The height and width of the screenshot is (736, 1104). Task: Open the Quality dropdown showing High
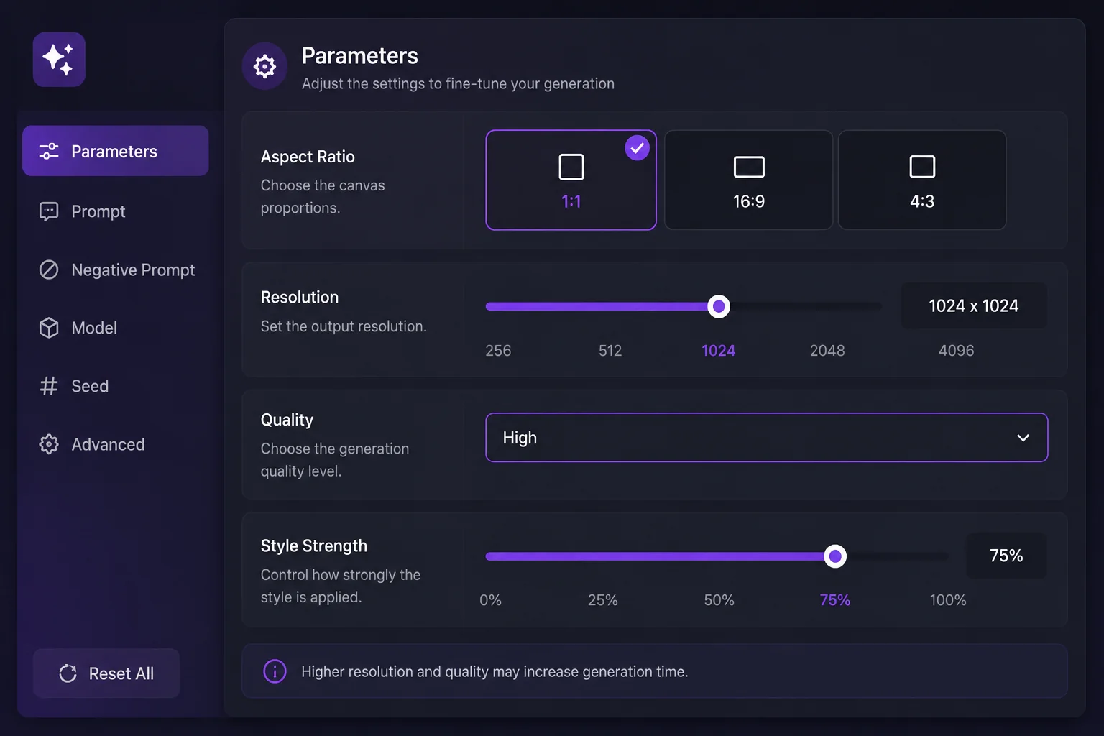click(767, 438)
